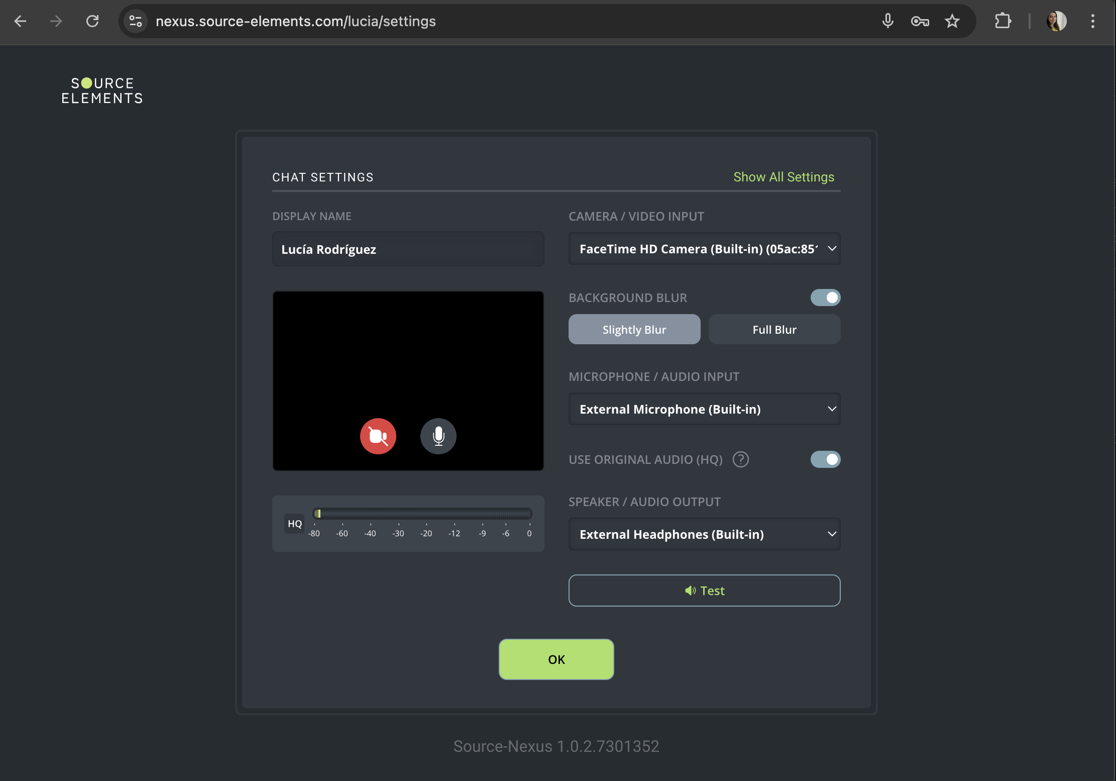
Task: Mute the microphone in video preview
Action: click(438, 436)
